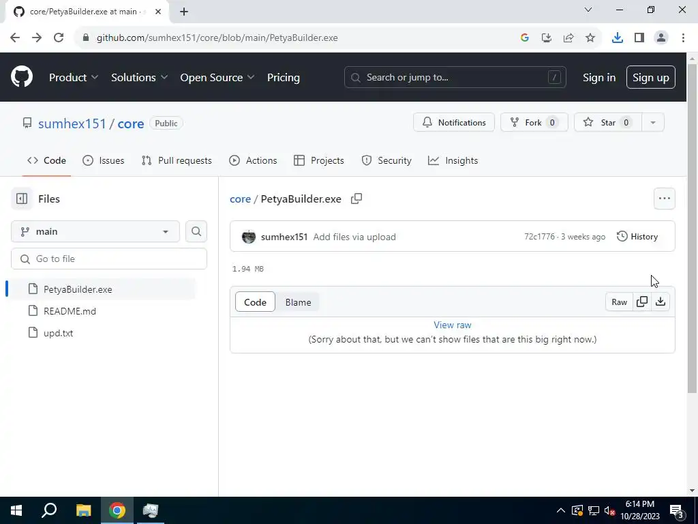Click the Raw button

(x=619, y=302)
